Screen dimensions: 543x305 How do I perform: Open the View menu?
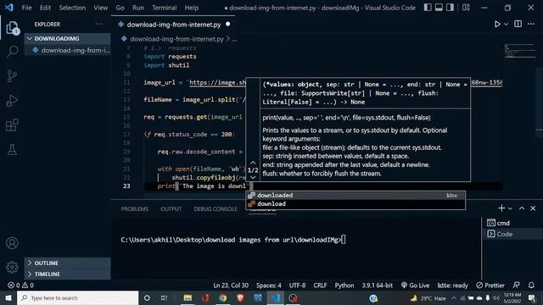pyautogui.click(x=100, y=8)
